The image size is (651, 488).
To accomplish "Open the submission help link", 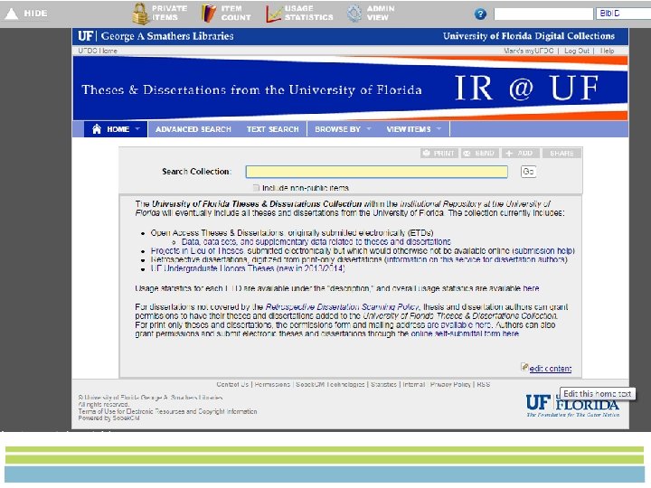I will point(543,250).
